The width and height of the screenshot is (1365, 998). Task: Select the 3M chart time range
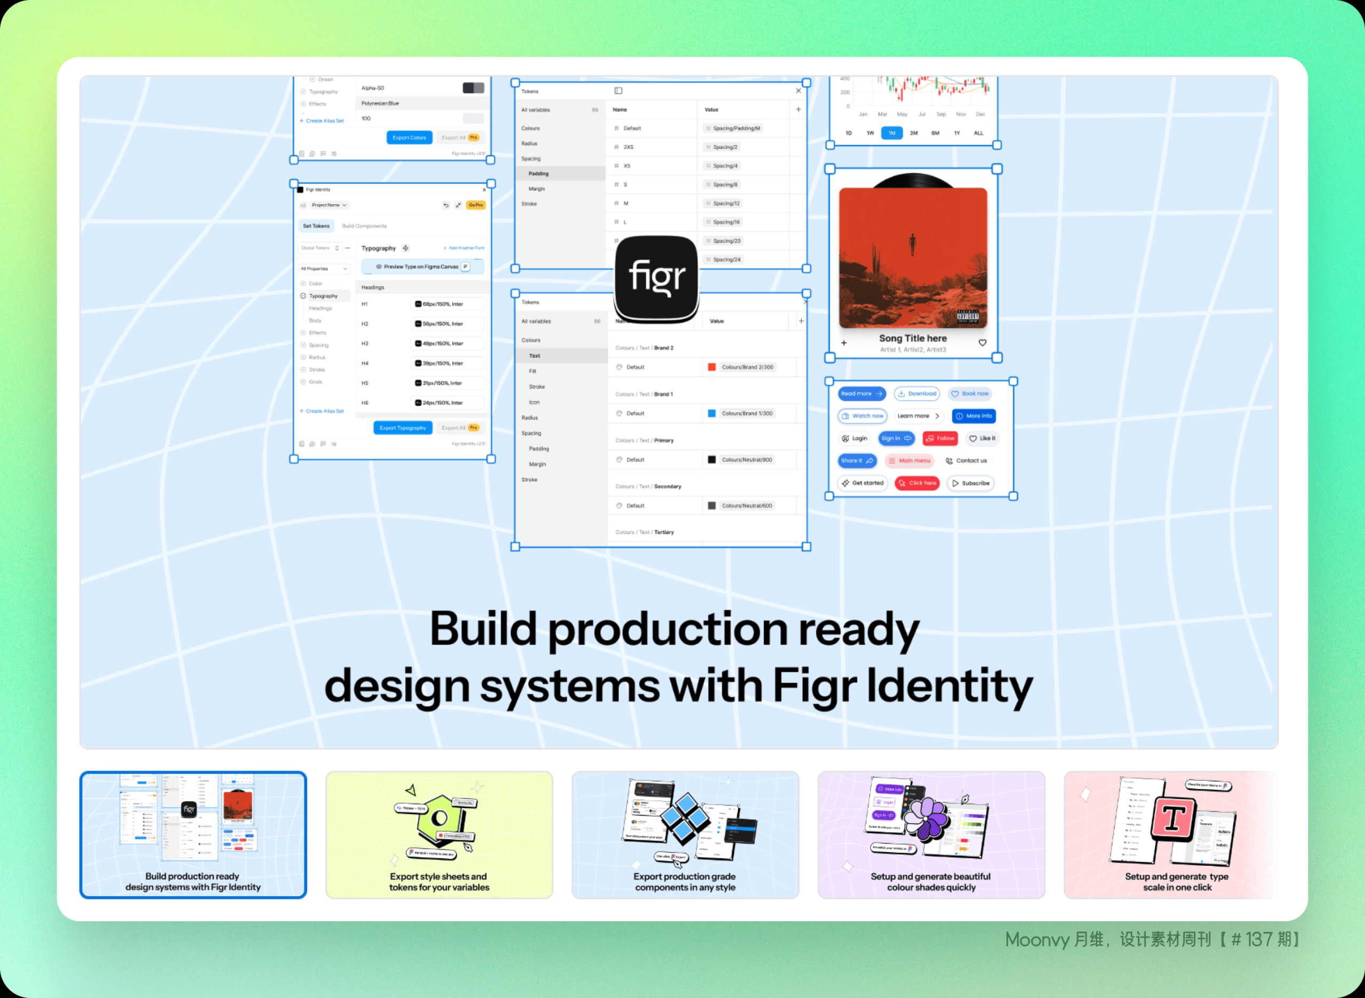pos(913,133)
